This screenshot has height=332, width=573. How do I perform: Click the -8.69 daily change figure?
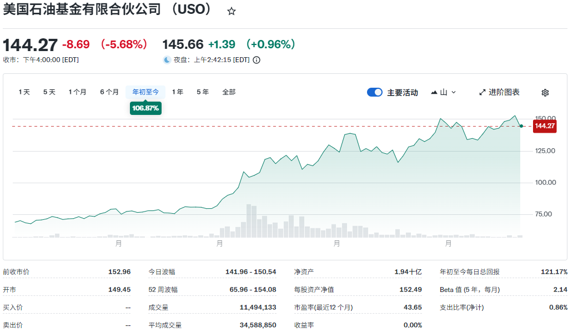[x=76, y=44]
